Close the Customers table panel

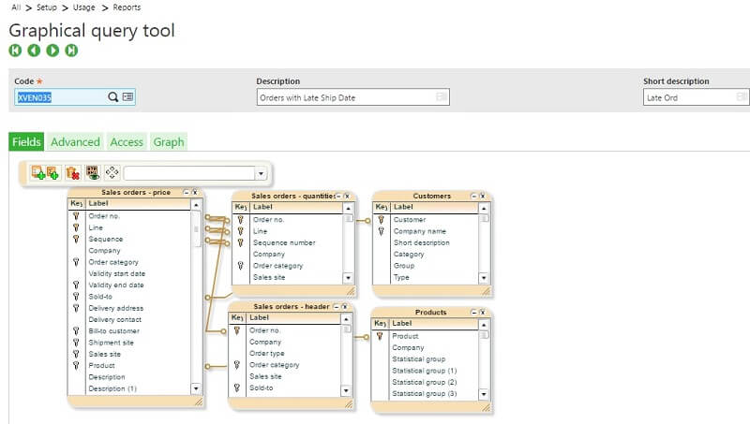482,197
